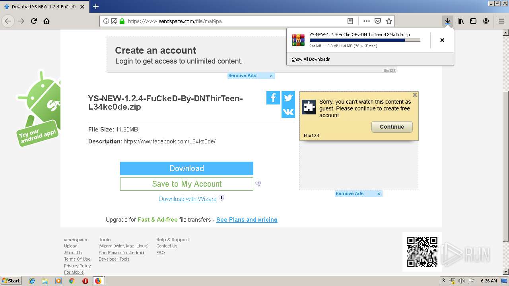
Task: Open media player taskbar icon
Action: [x=58, y=281]
